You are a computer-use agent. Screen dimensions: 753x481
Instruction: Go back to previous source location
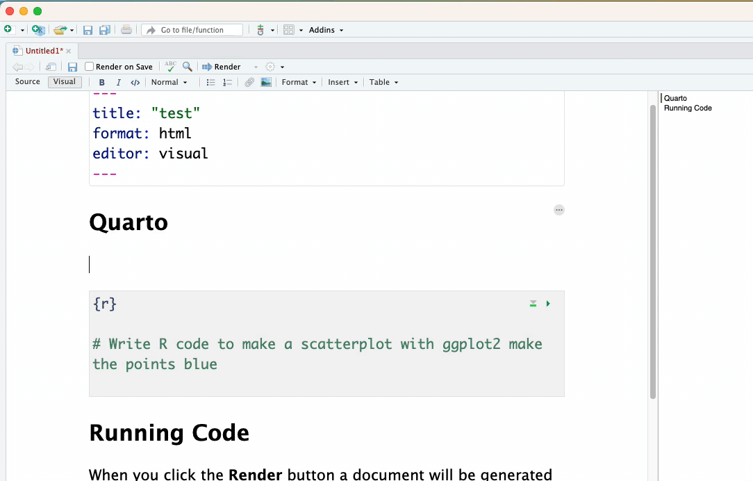tap(18, 67)
